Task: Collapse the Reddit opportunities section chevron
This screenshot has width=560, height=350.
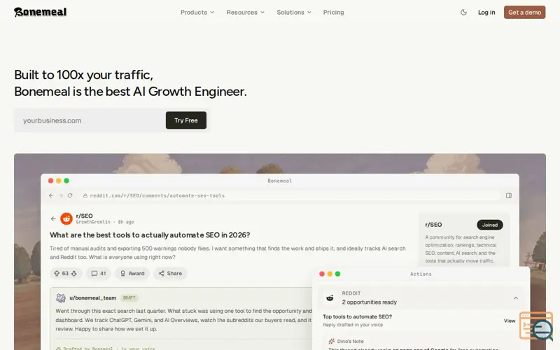Action: pos(515,298)
